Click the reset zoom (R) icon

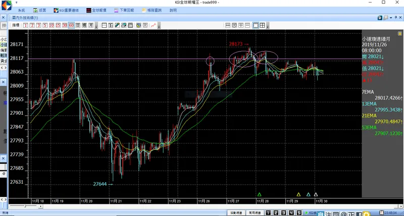point(234,25)
